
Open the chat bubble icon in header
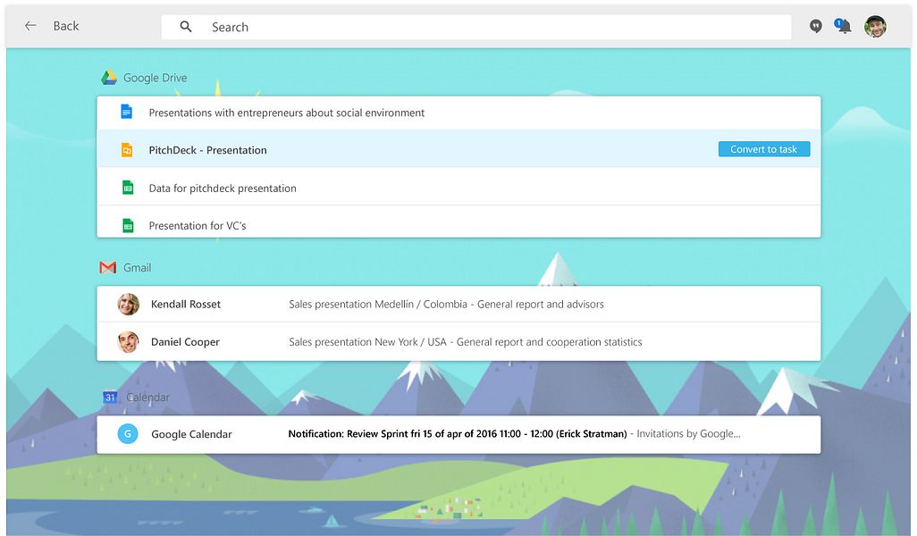816,26
